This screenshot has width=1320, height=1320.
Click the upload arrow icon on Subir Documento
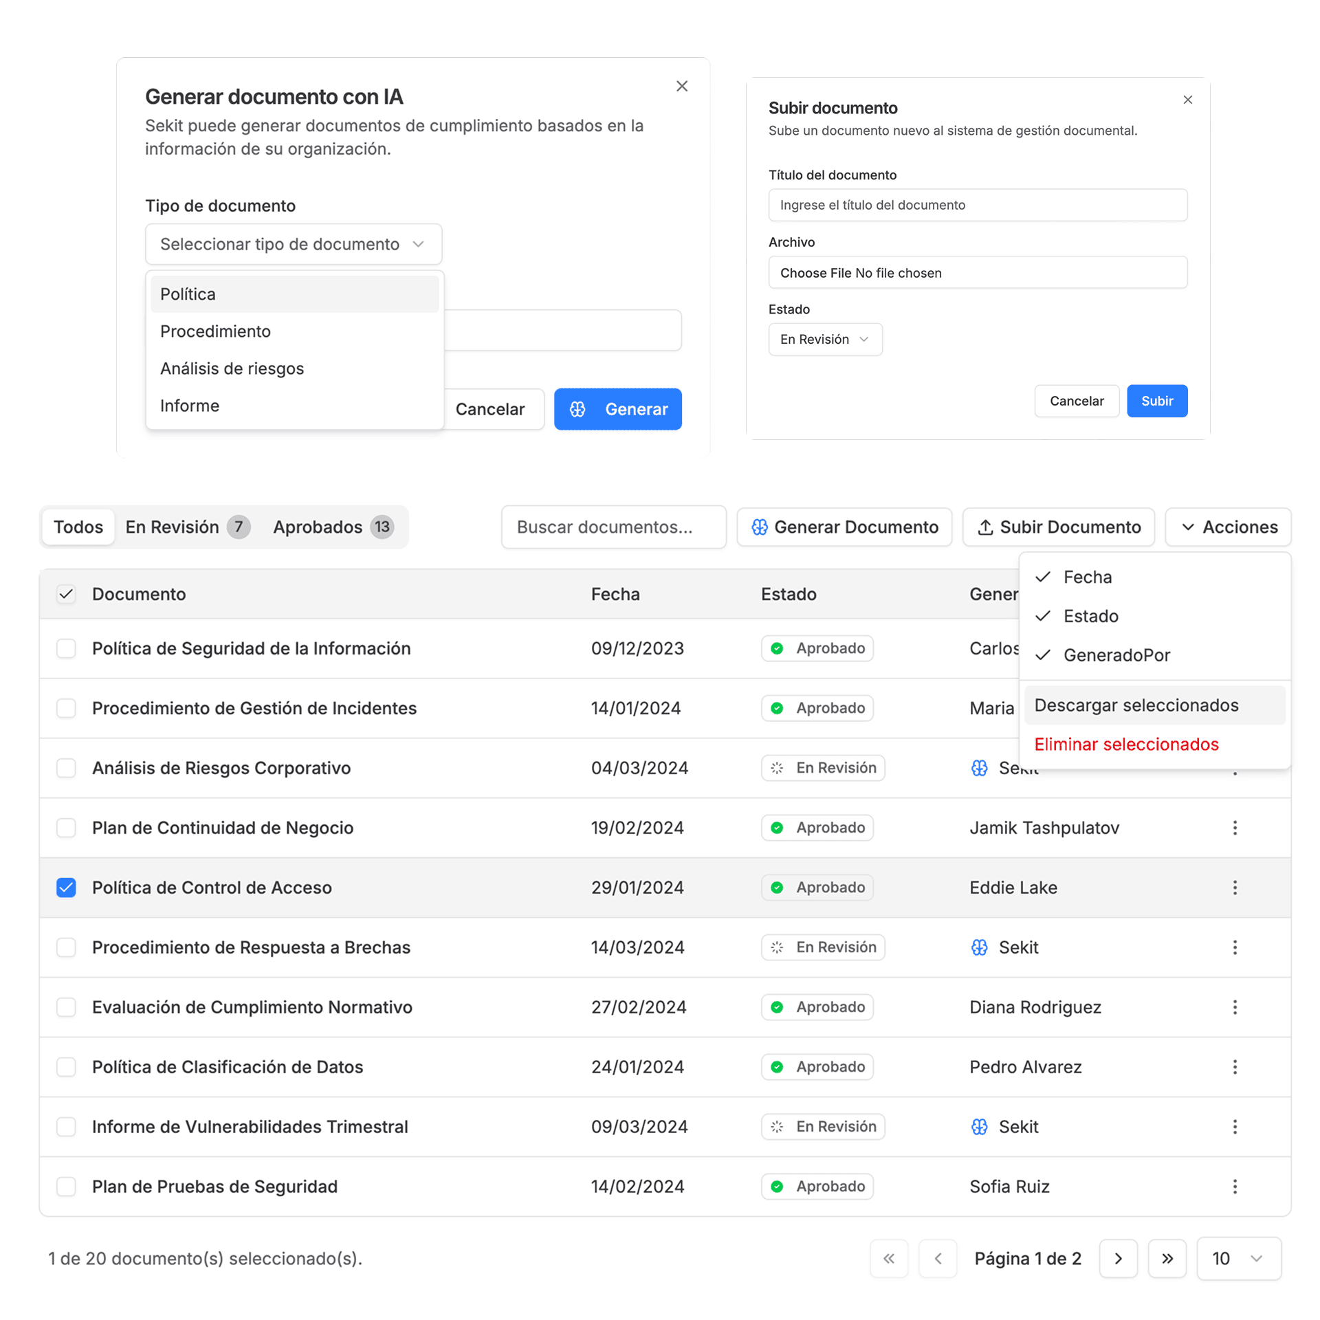984,527
